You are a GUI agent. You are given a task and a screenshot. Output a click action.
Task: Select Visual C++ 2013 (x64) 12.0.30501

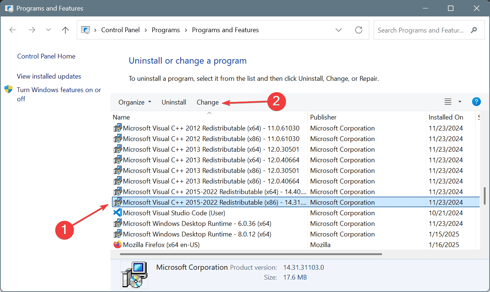(295, 149)
